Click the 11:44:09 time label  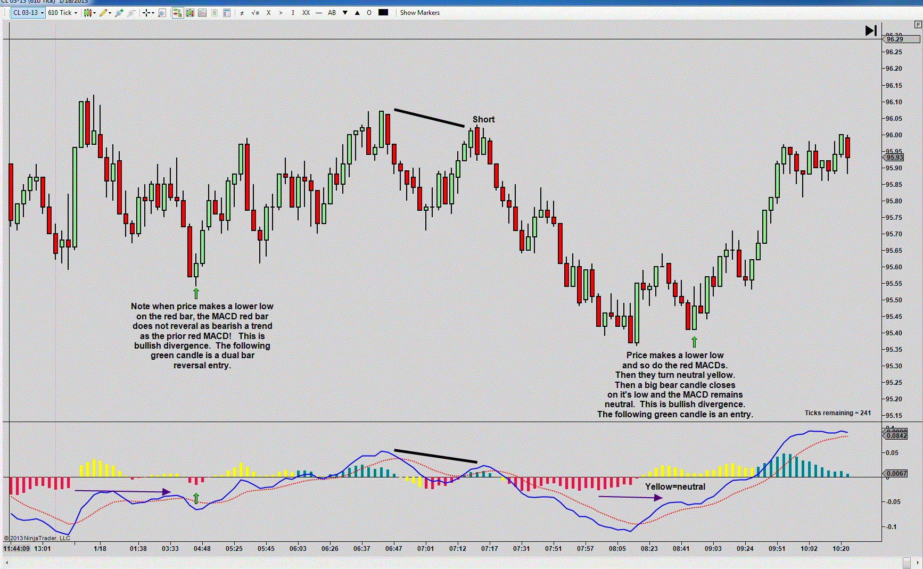[x=17, y=549]
